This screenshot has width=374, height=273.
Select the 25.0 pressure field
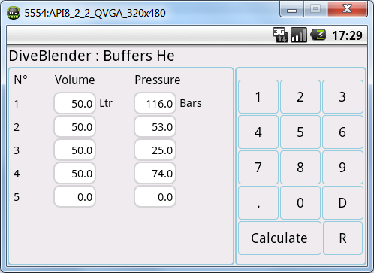click(155, 150)
